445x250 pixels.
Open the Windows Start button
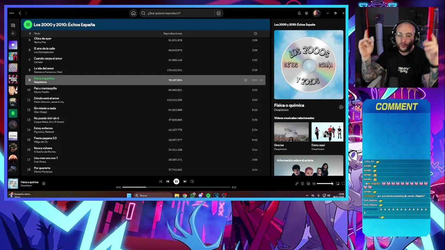129,195
